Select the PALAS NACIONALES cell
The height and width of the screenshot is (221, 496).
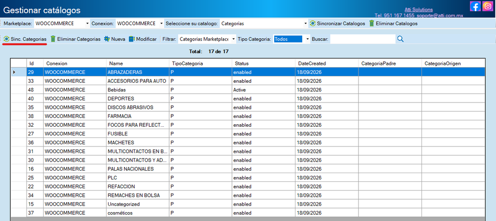138,169
